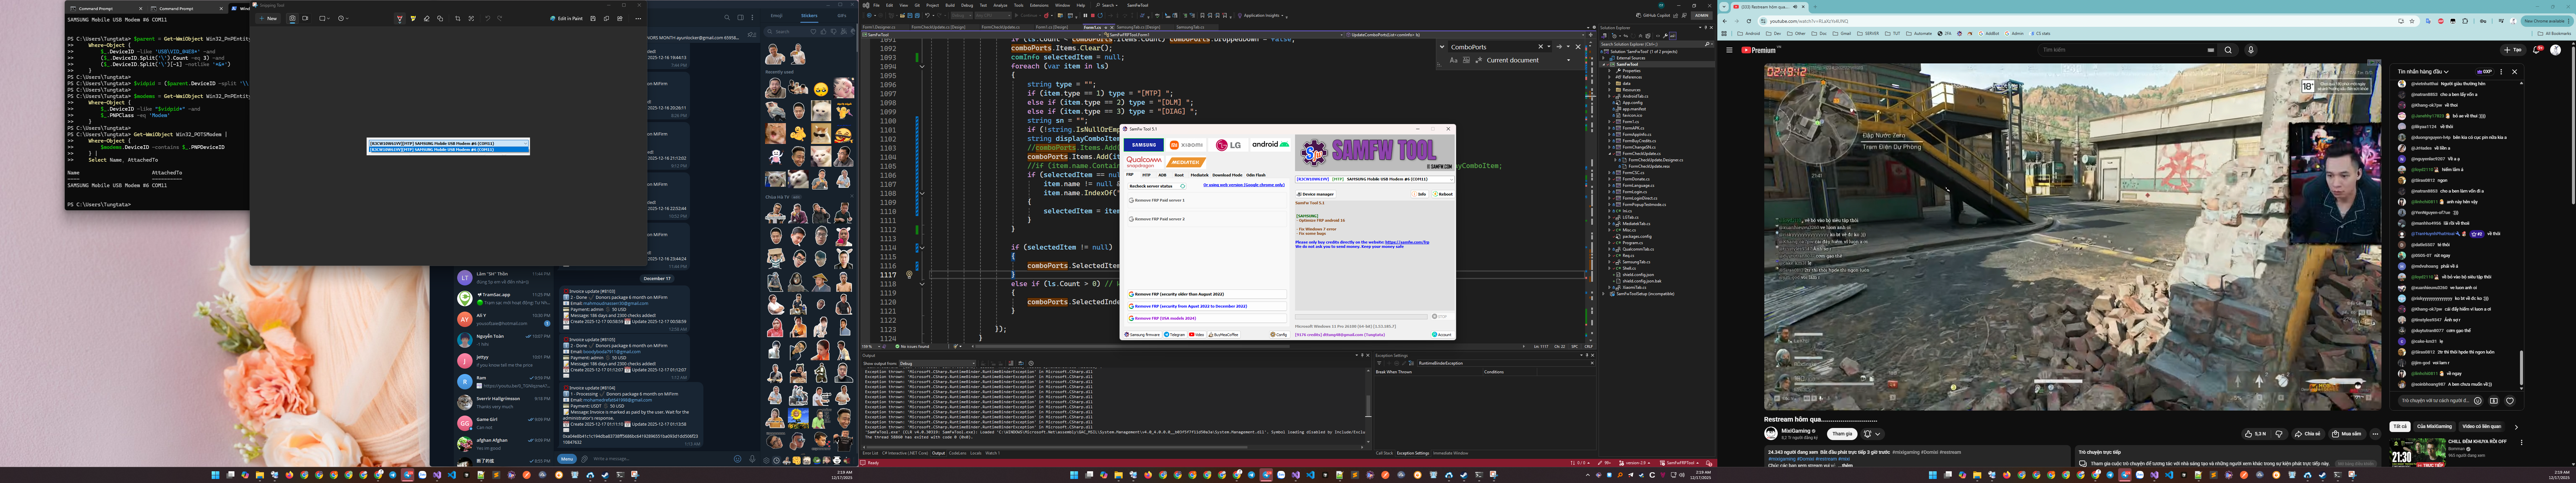Select the LG brand tab in SamFw Tool
Image resolution: width=2576 pixels, height=483 pixels.
[1228, 145]
